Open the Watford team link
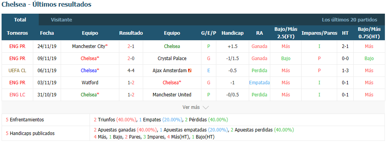The image size is (390, 144). 90,83
